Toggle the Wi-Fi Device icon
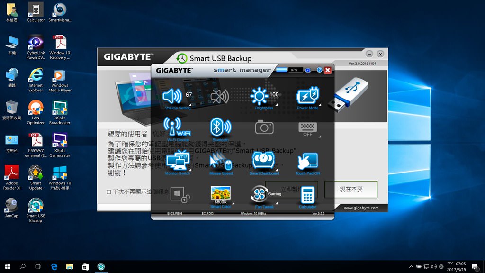The width and height of the screenshot is (485, 273). 177,127
